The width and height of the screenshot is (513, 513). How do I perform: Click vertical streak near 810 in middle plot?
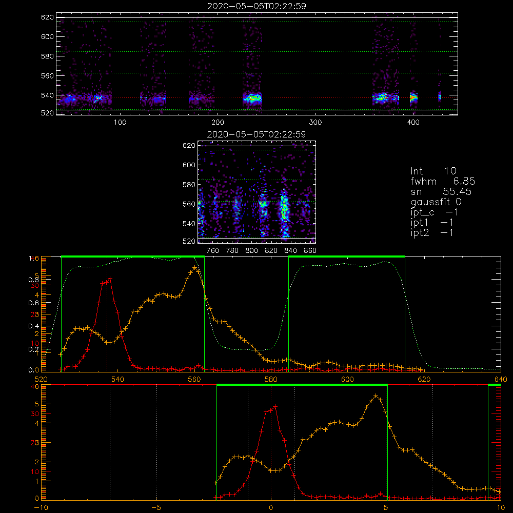pyautogui.click(x=263, y=209)
